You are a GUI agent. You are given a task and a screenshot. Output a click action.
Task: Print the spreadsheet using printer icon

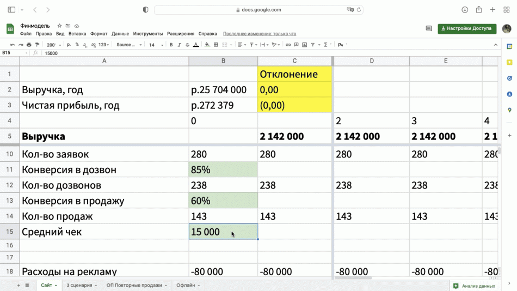pyautogui.click(x=29, y=45)
